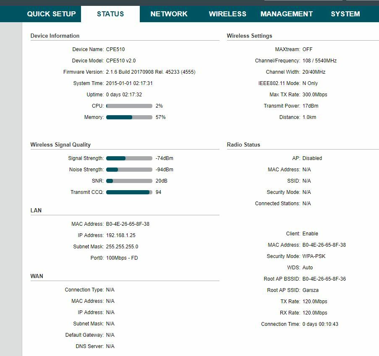Click the Noise Strength bar
Image resolution: width=379 pixels, height=356 pixels.
(x=129, y=170)
